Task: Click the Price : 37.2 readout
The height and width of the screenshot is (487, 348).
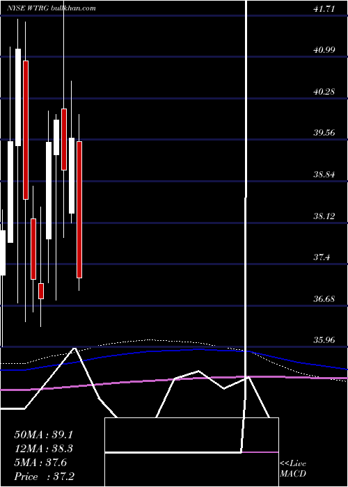Action: click(x=44, y=476)
